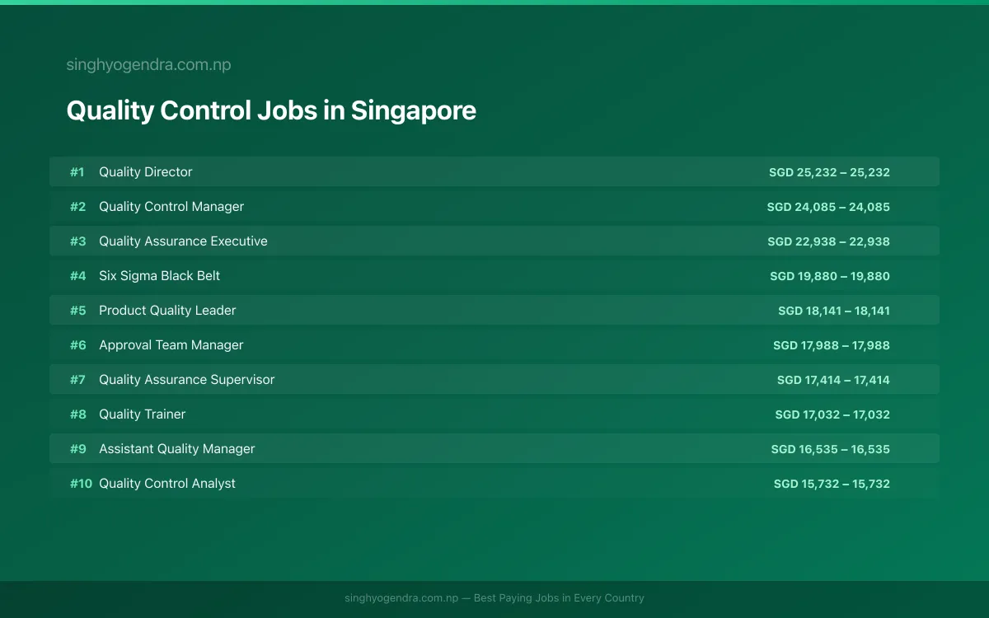This screenshot has width=989, height=618.
Task: Click the #7 rank number
Action: (77, 380)
